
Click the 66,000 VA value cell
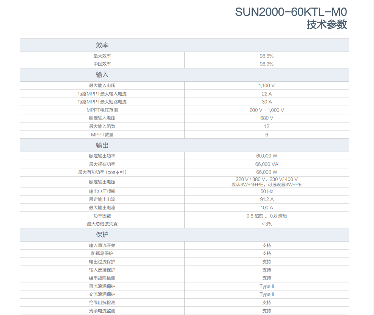click(266, 164)
